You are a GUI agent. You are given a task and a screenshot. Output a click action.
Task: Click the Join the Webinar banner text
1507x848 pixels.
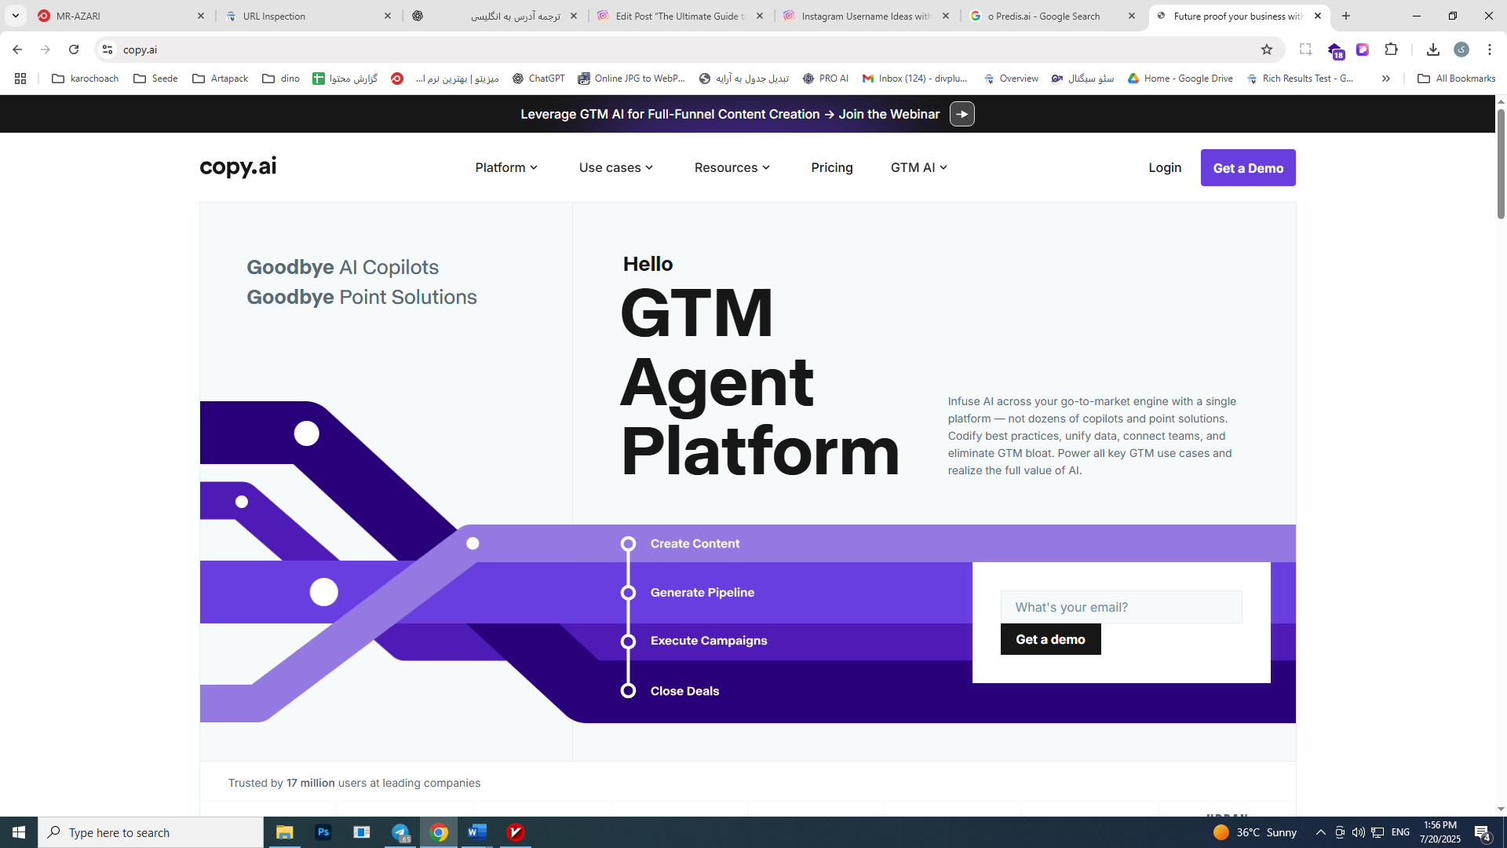point(889,114)
